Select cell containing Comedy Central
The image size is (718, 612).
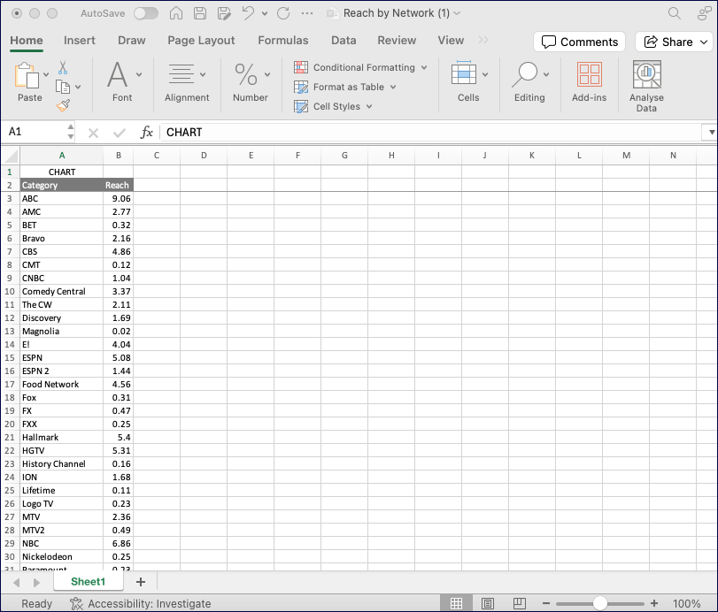pos(61,291)
